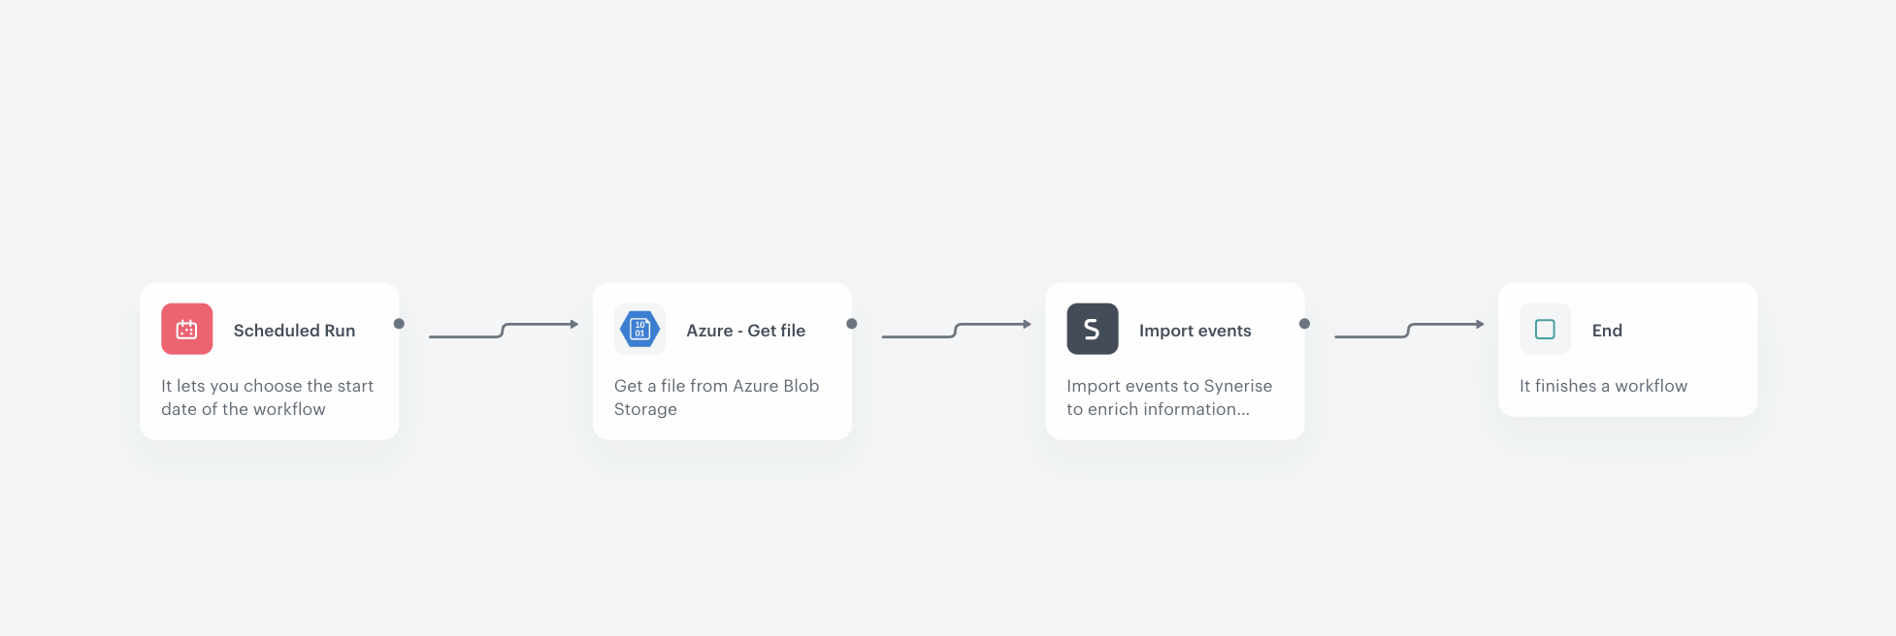Click the Azure - Get file title text

(x=745, y=330)
